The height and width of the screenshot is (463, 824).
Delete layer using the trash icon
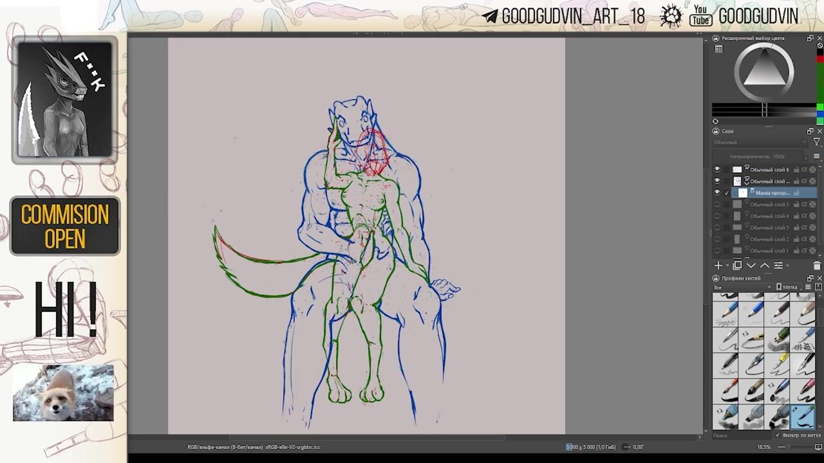pyautogui.click(x=817, y=266)
